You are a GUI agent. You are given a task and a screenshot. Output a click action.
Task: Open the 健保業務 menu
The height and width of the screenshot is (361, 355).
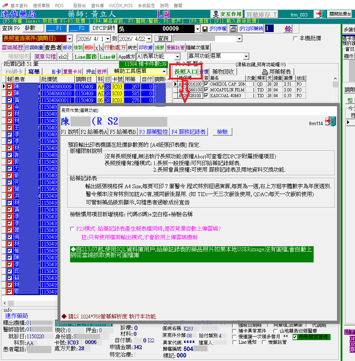[41, 5]
